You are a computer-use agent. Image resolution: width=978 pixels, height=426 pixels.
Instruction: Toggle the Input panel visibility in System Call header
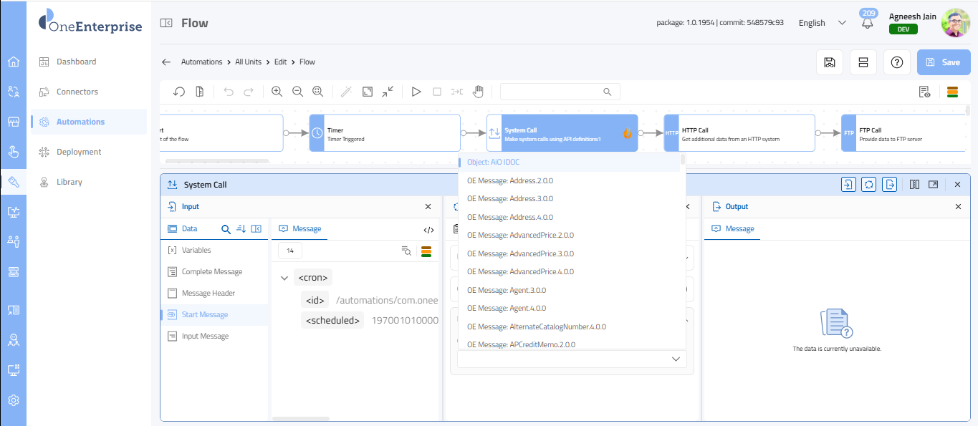tap(848, 185)
